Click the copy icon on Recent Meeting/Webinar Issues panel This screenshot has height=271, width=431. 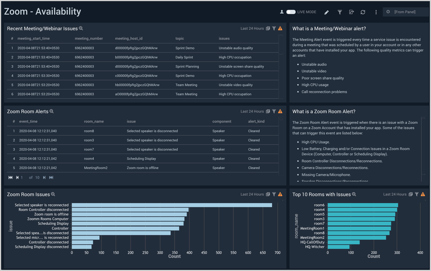[x=268, y=28]
